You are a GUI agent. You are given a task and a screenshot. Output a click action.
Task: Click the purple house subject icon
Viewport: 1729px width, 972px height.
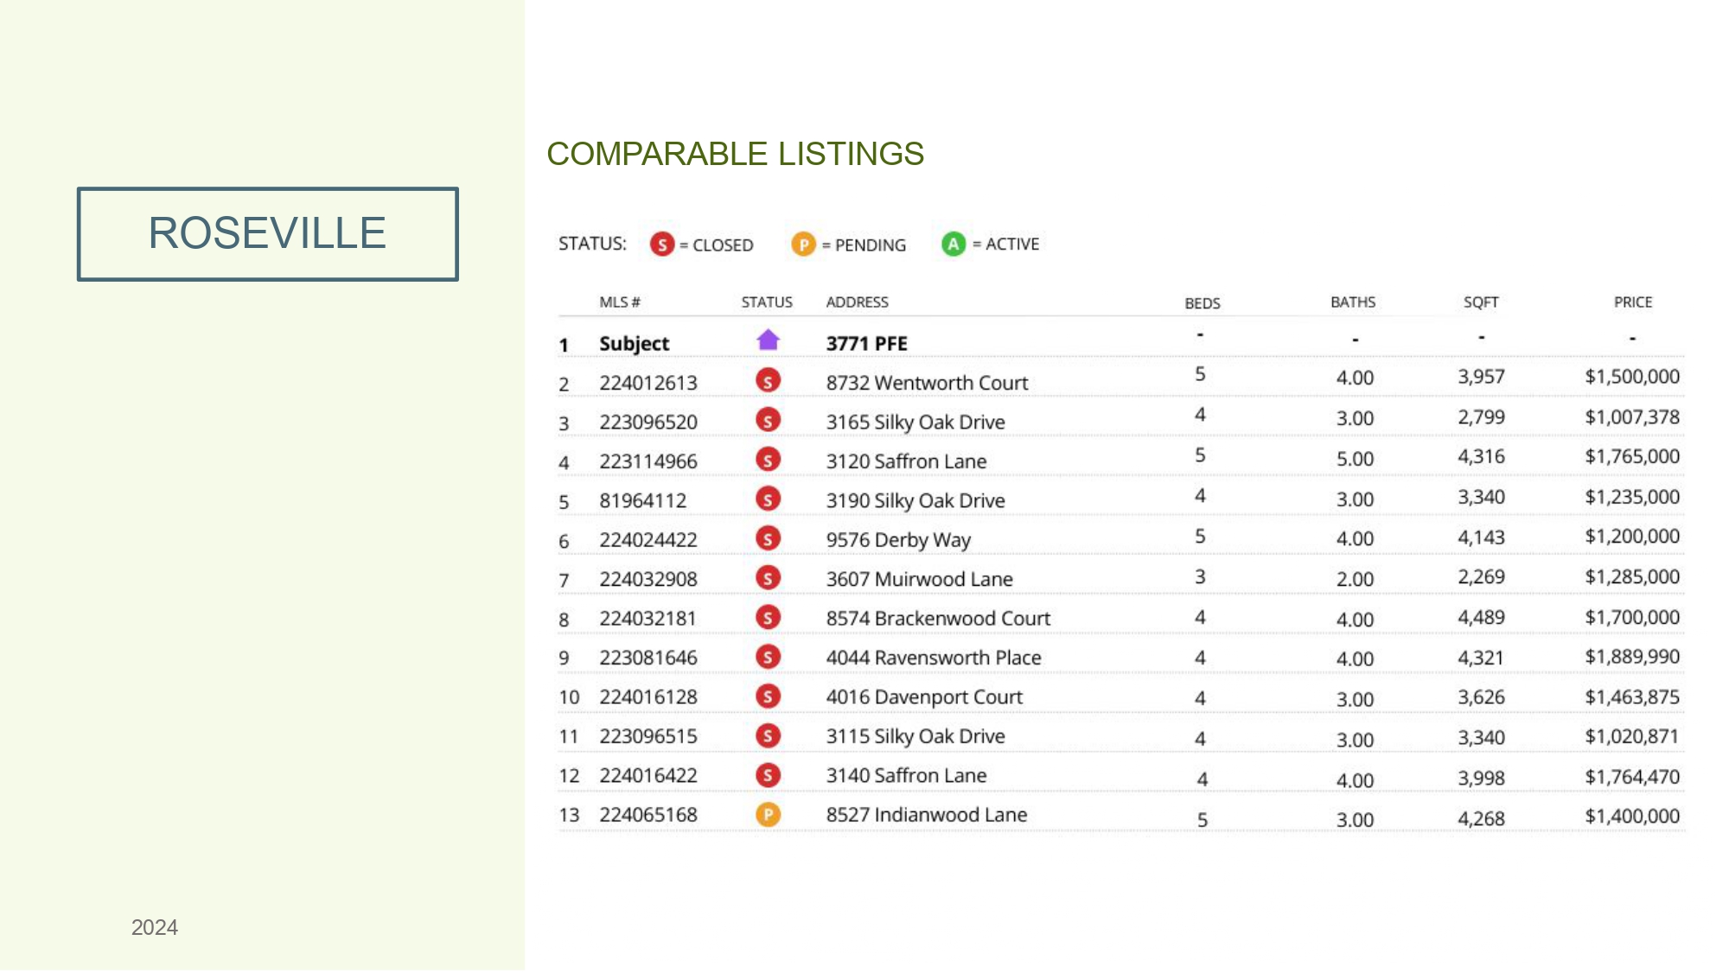tap(768, 340)
